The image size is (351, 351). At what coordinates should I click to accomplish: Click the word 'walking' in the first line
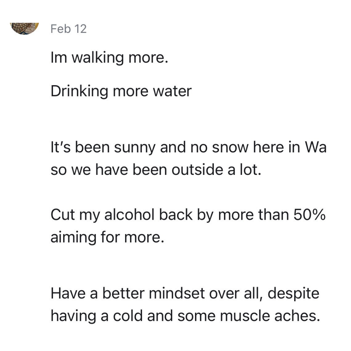(97, 58)
